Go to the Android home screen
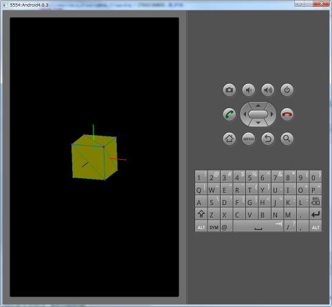This screenshot has height=307, width=332. coord(230,139)
